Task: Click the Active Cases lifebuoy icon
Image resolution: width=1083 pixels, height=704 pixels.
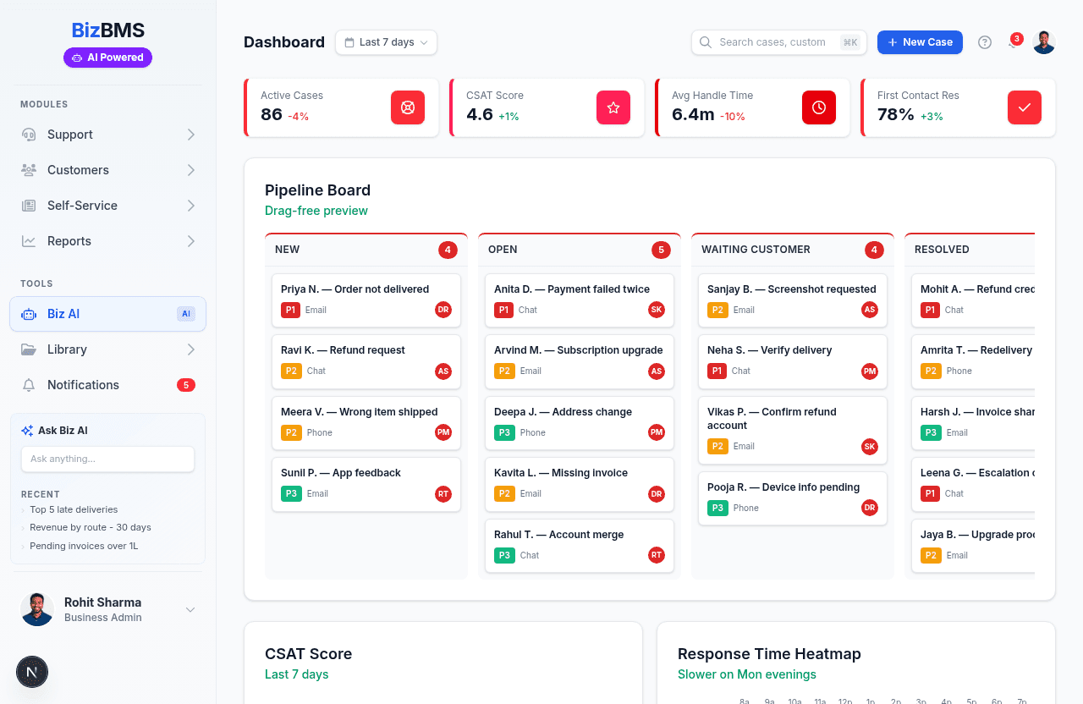Action: coord(408,107)
